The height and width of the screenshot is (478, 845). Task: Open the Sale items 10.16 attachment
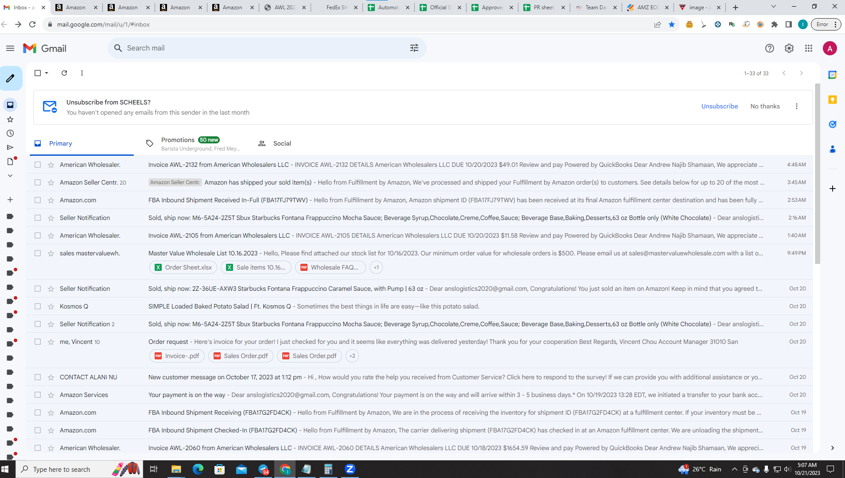(256, 267)
